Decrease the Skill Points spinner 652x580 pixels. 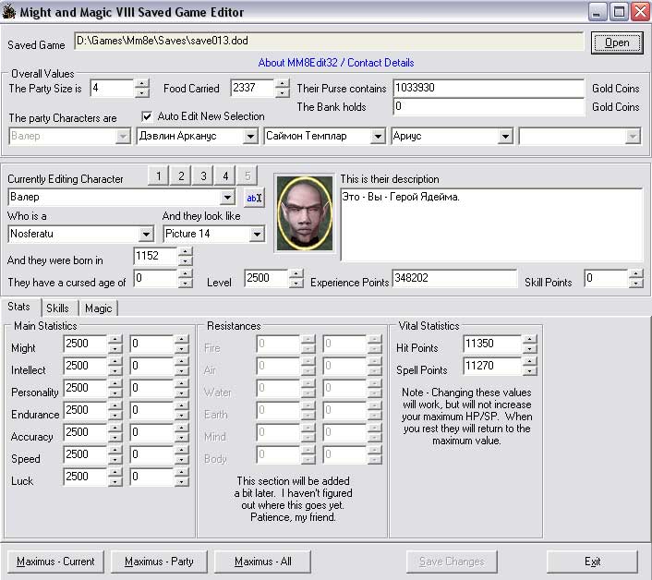[x=635, y=284]
